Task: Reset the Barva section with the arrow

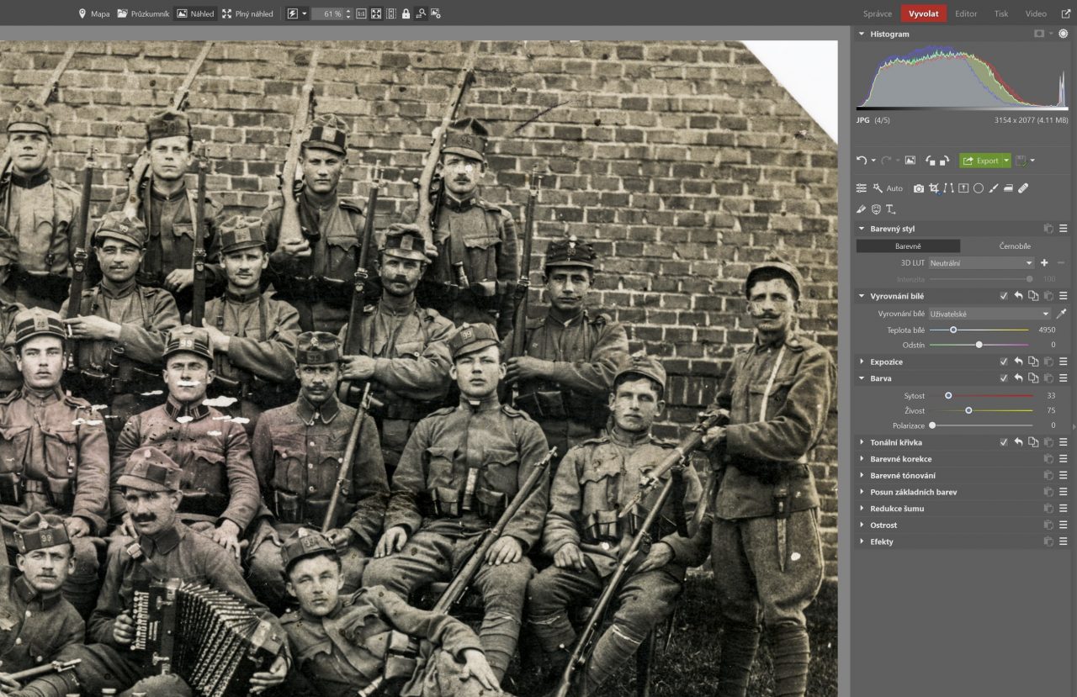Action: pyautogui.click(x=1018, y=378)
